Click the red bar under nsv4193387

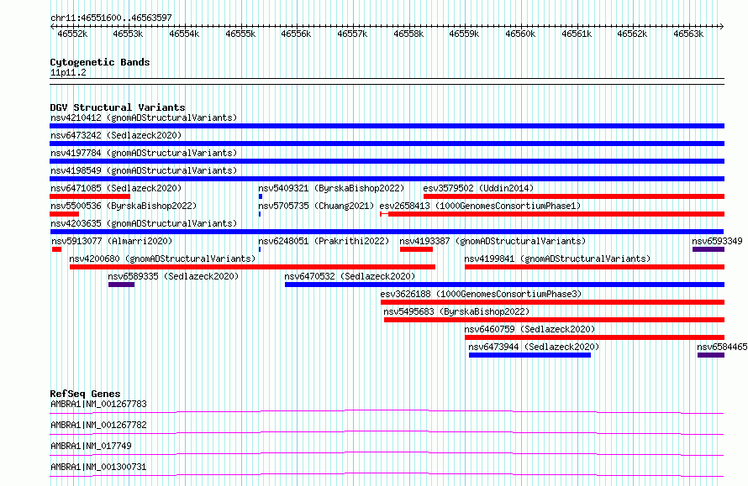(417, 249)
